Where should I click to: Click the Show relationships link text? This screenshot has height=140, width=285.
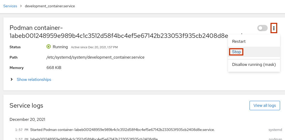pos(34,80)
